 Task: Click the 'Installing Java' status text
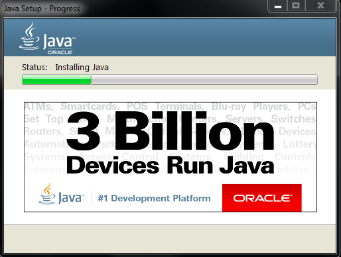pos(82,68)
